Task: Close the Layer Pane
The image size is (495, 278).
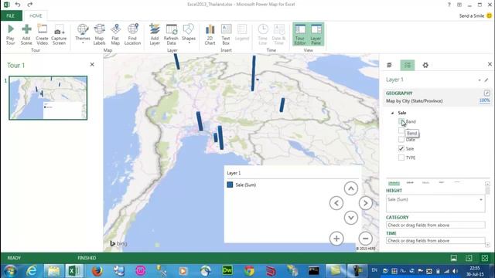Action: (x=490, y=64)
